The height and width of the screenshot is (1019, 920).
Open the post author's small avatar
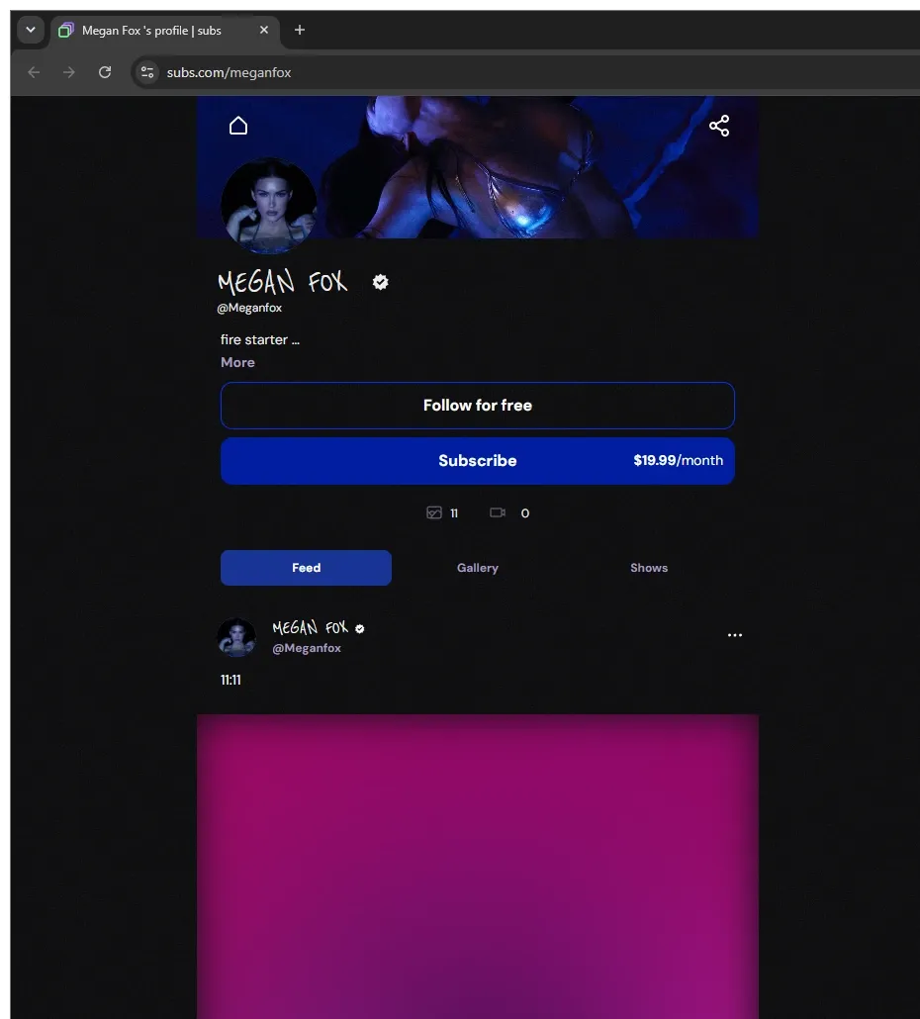tap(236, 637)
